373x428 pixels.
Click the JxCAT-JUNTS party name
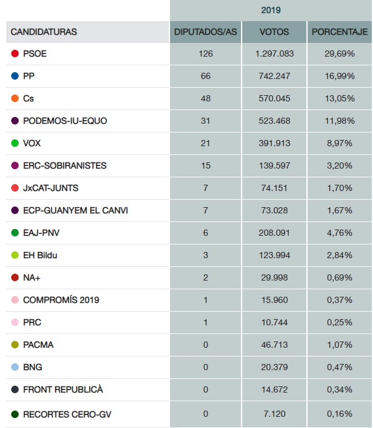(51, 188)
